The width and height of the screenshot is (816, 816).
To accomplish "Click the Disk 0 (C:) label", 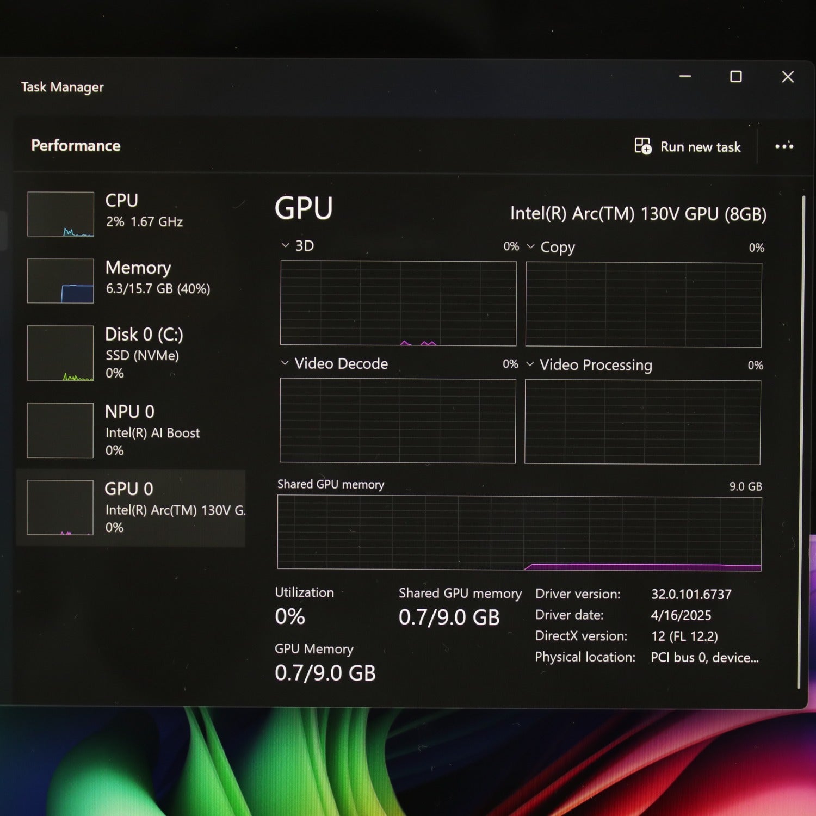I will (144, 334).
